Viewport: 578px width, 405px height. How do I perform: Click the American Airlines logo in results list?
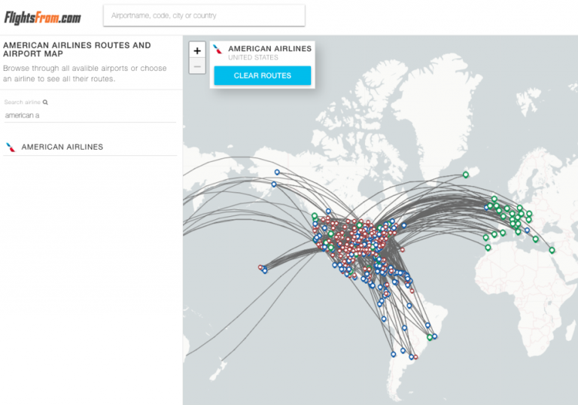tap(11, 148)
